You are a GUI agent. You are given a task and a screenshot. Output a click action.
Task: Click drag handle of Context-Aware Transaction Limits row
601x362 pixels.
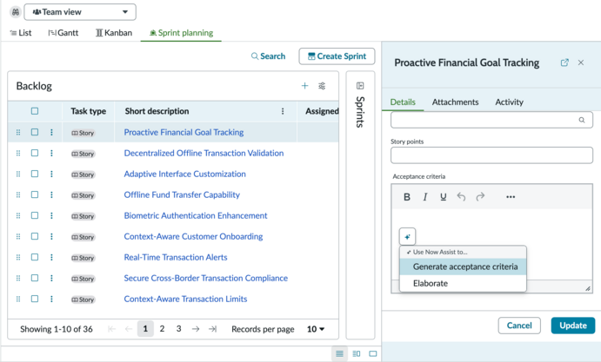18,299
